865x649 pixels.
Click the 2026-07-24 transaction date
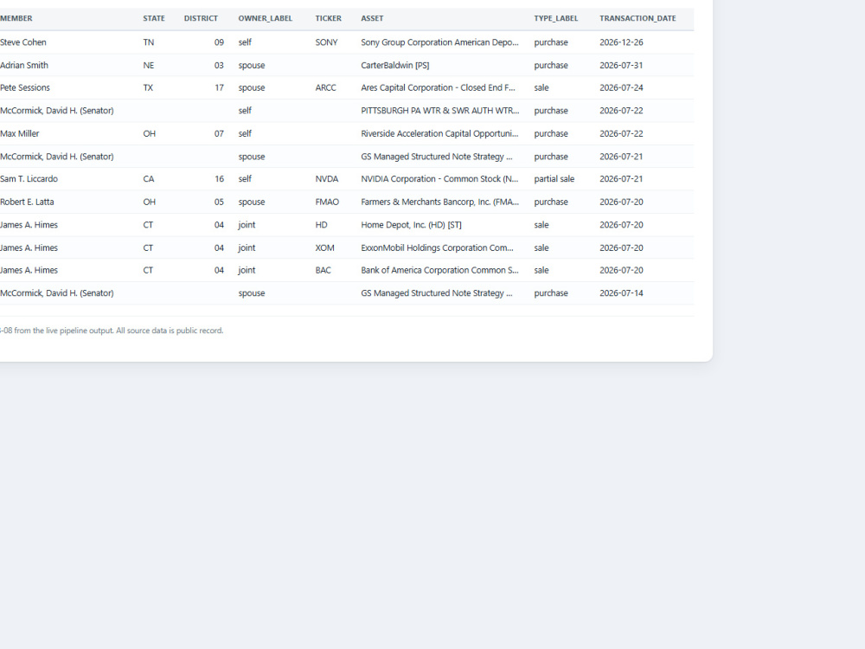621,87
